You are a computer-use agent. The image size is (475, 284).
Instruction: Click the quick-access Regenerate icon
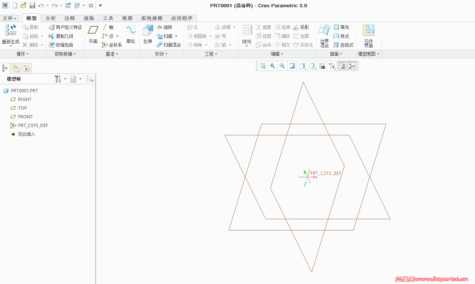(68, 5)
